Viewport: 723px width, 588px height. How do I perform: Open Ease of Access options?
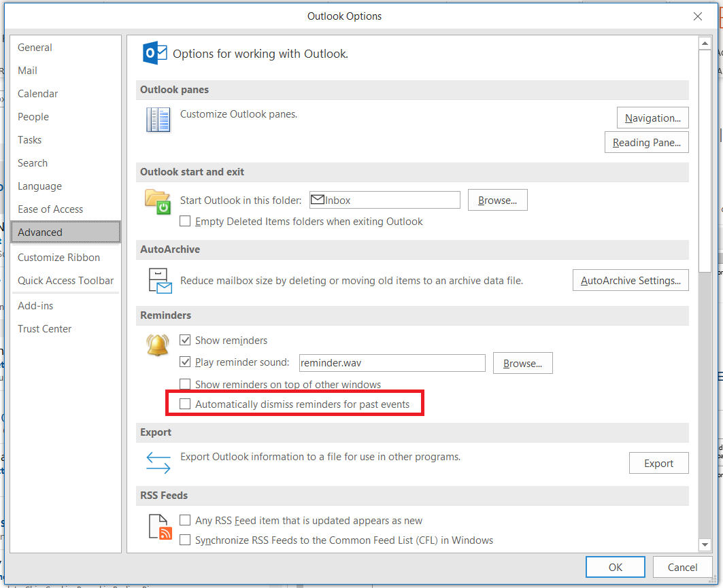(x=65, y=209)
